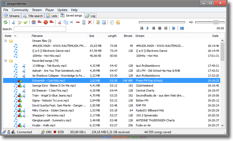Screen dimensions: 233x141
Task: Open the File menu
Action: (6, 10)
